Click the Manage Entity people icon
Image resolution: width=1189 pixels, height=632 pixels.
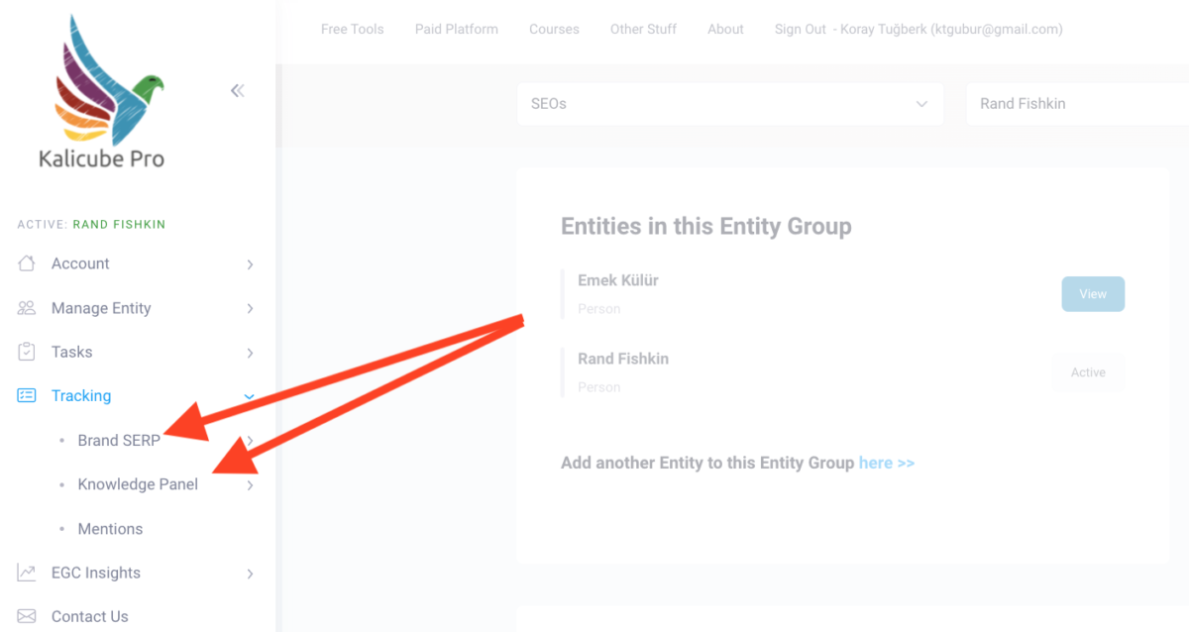[27, 308]
